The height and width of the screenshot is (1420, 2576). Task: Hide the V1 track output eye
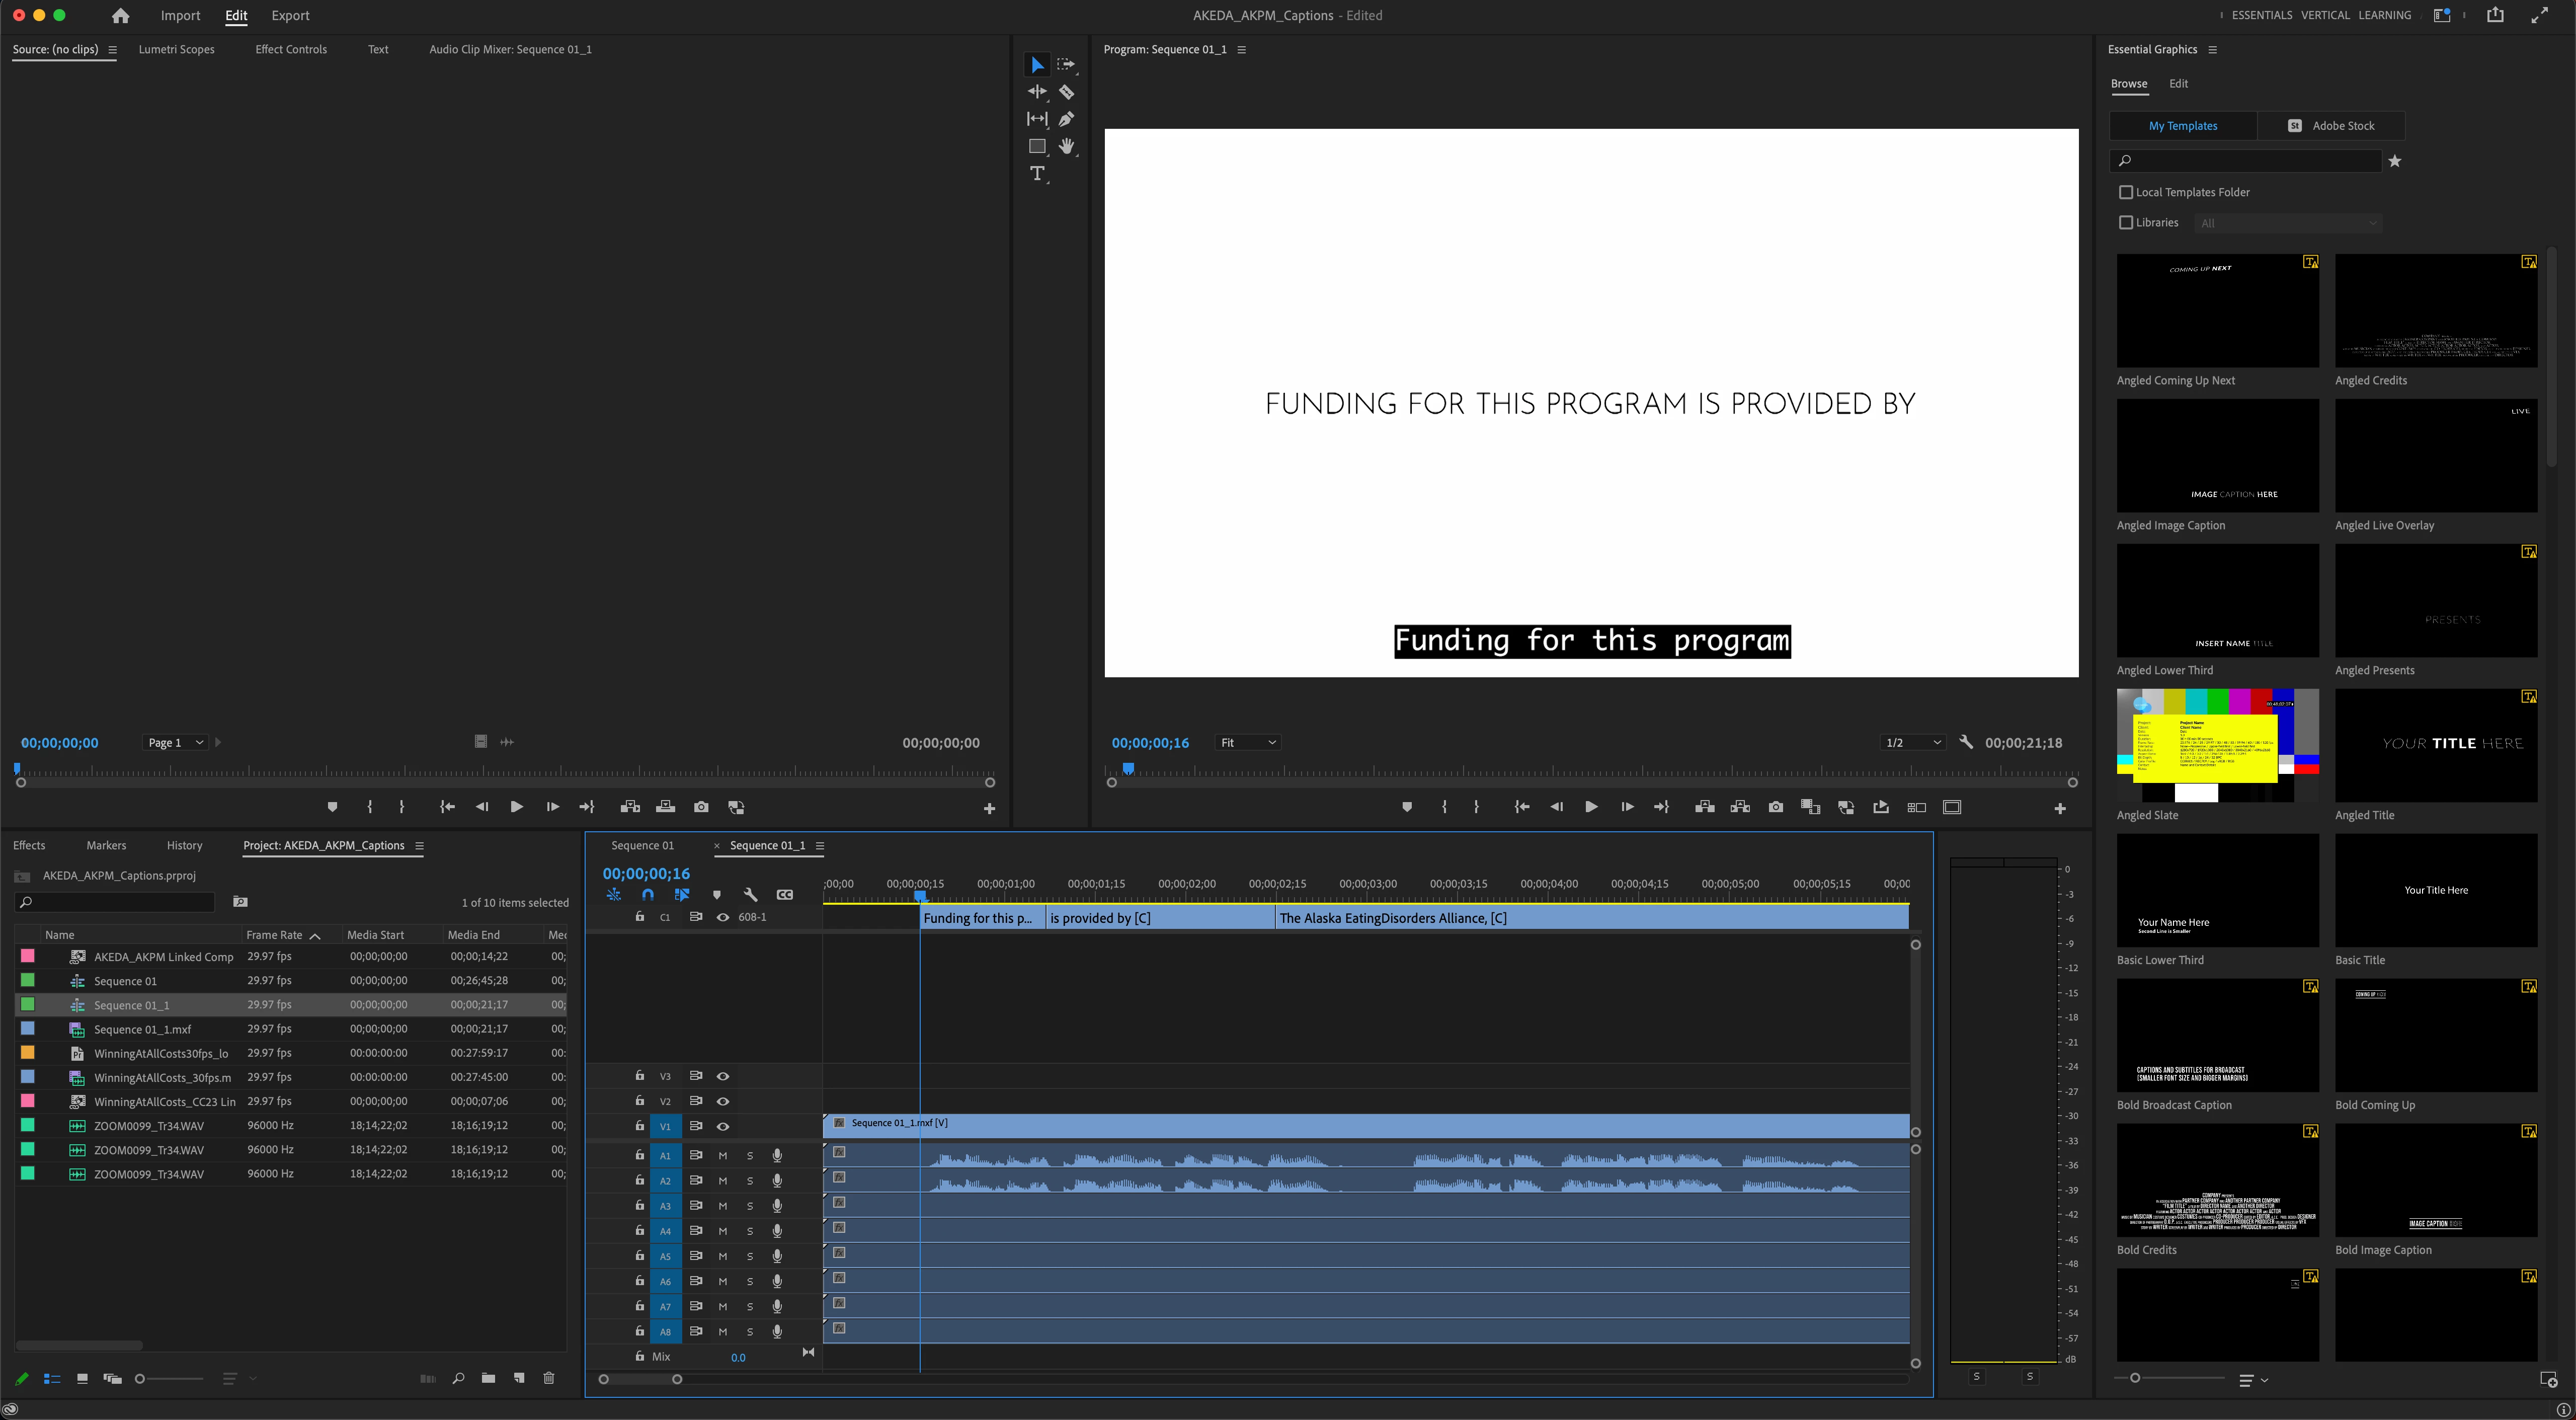click(x=723, y=1127)
